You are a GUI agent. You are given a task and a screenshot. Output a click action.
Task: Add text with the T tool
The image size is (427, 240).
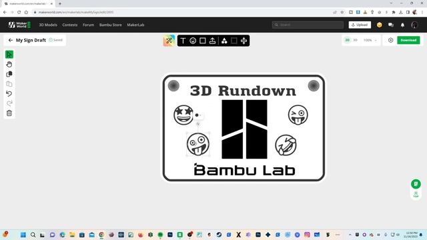tap(183, 41)
